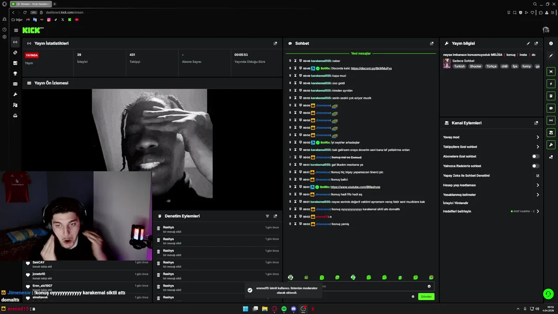The image size is (558, 314).
Task: Click the info icon in the right widget bar
Action: (551, 44)
